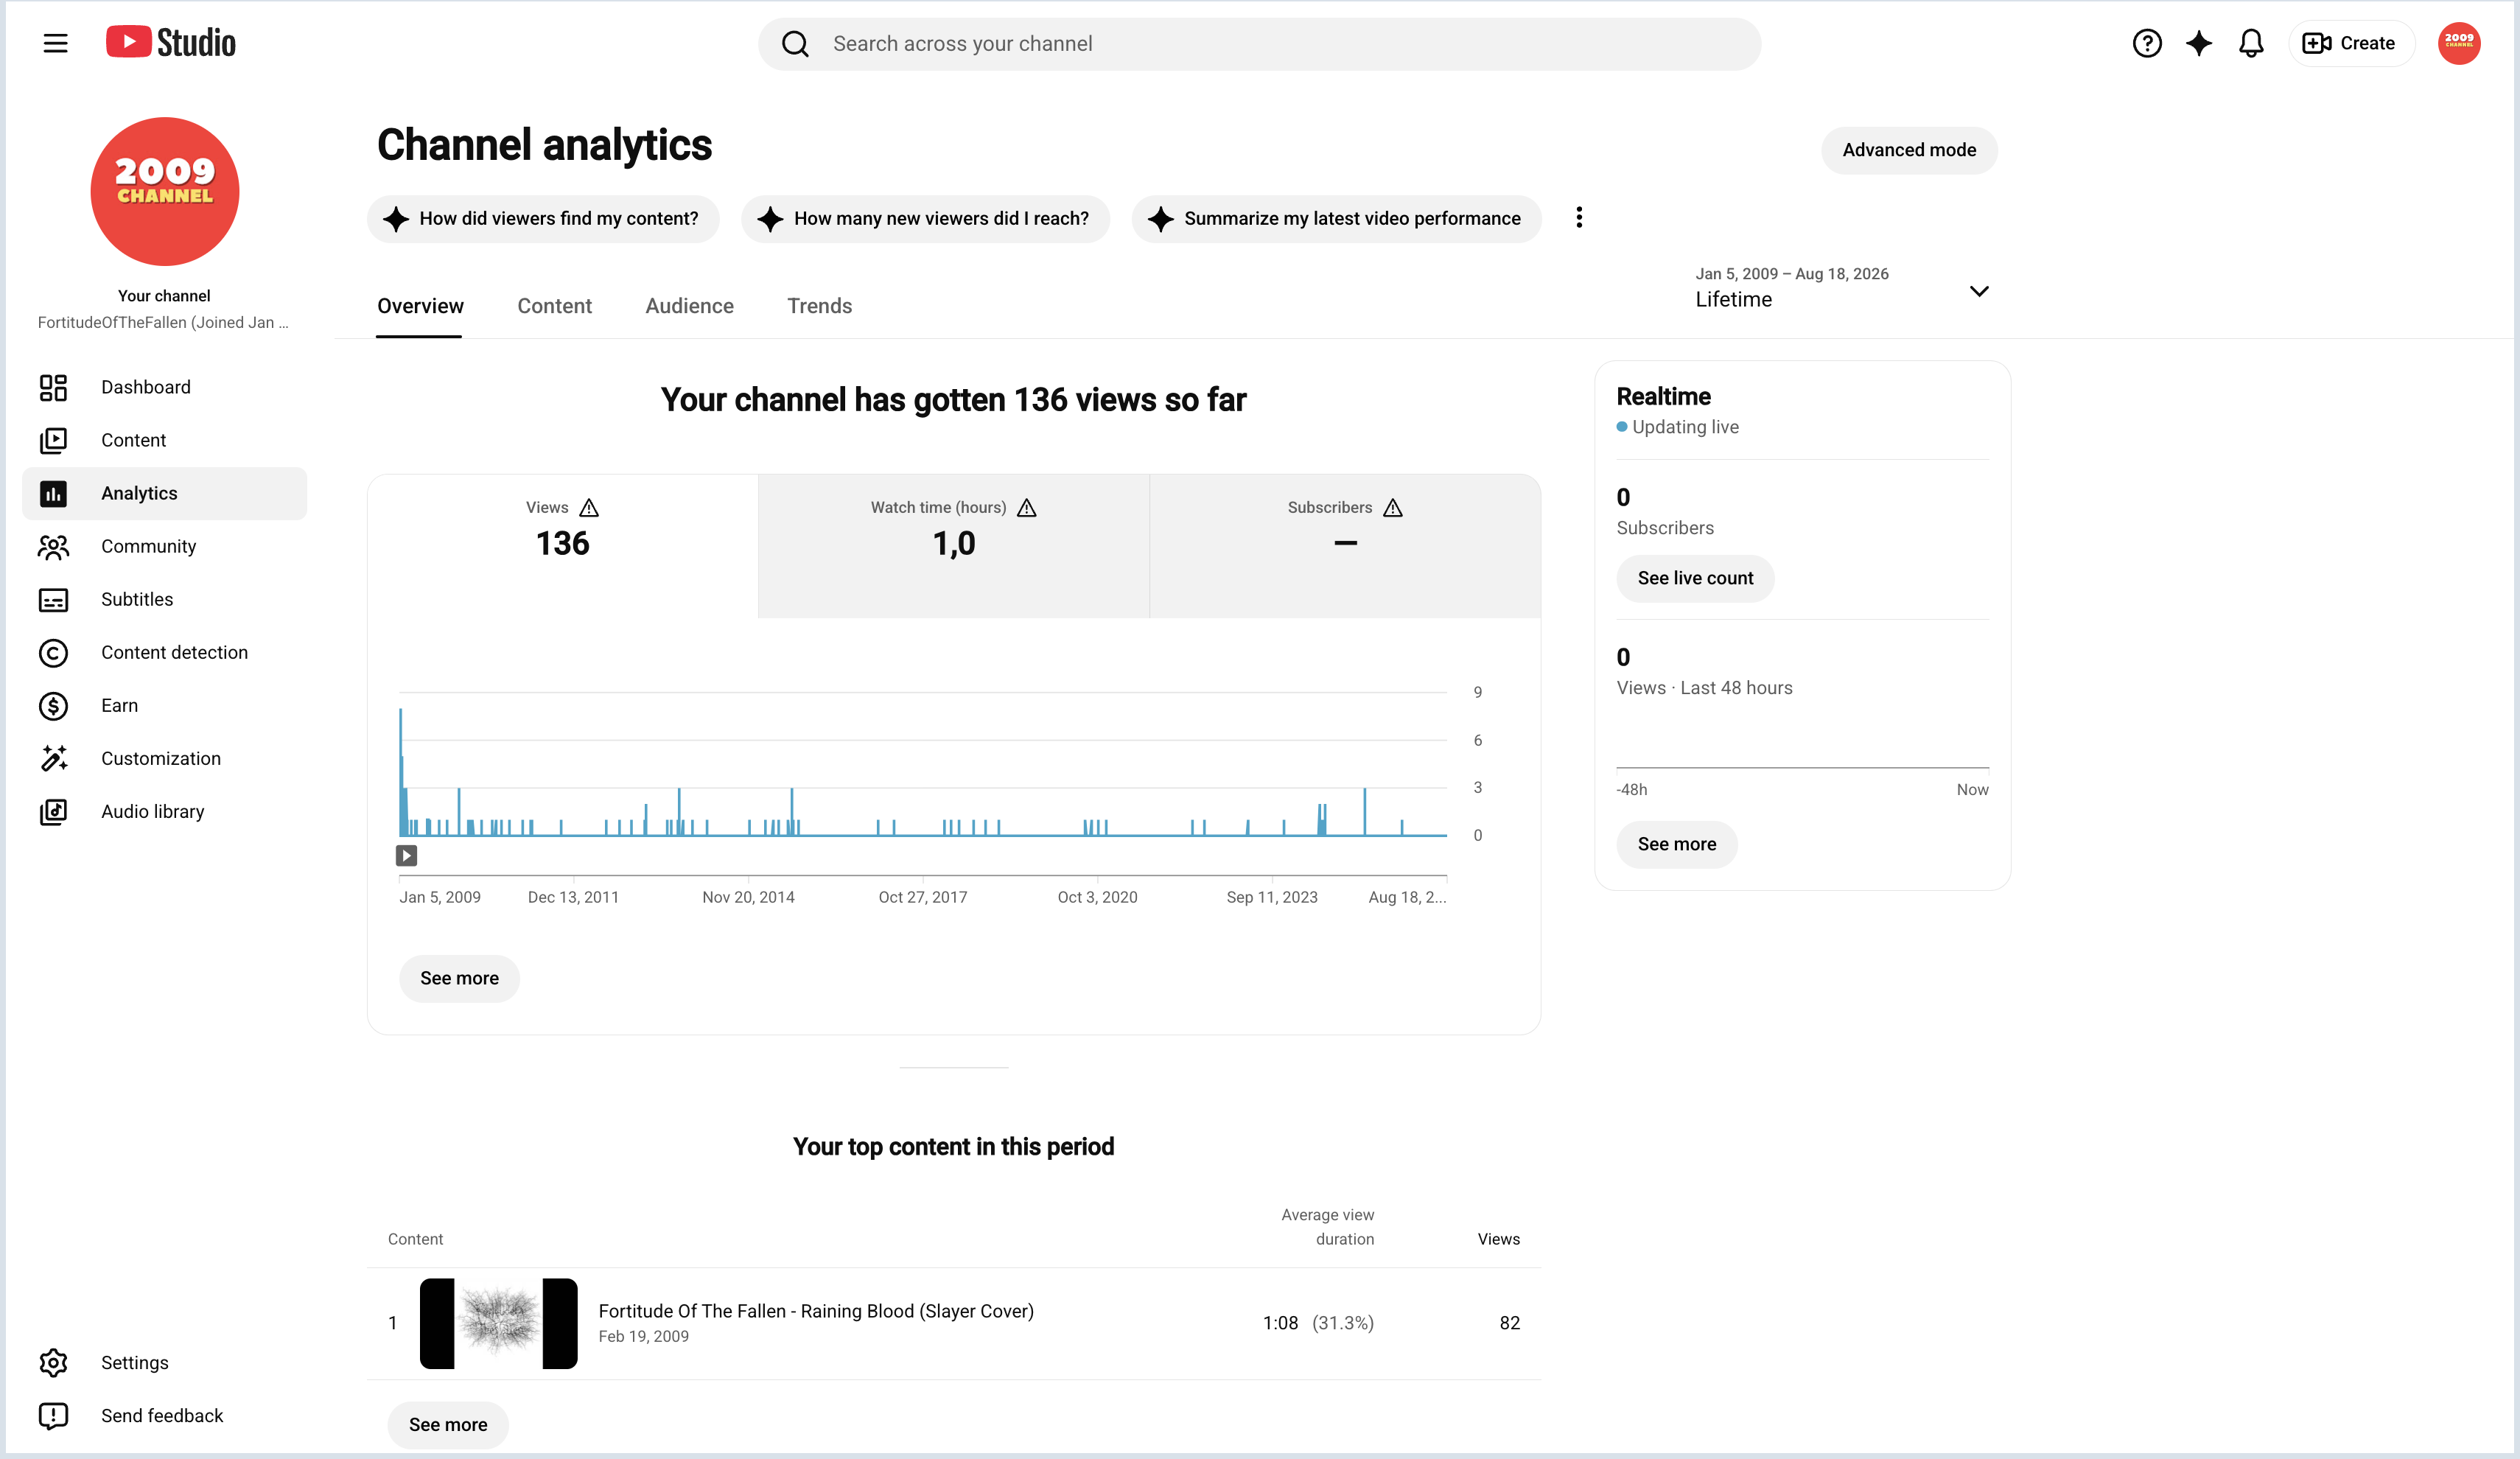Click the Earn dollar icon
This screenshot has height=1459, width=2520.
coord(53,705)
